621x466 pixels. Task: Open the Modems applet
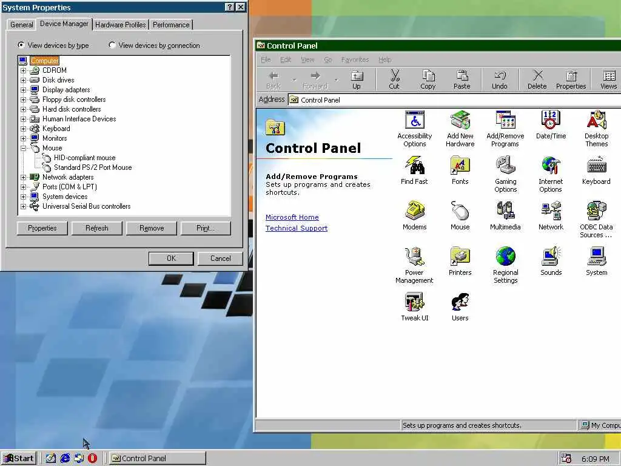click(x=414, y=216)
